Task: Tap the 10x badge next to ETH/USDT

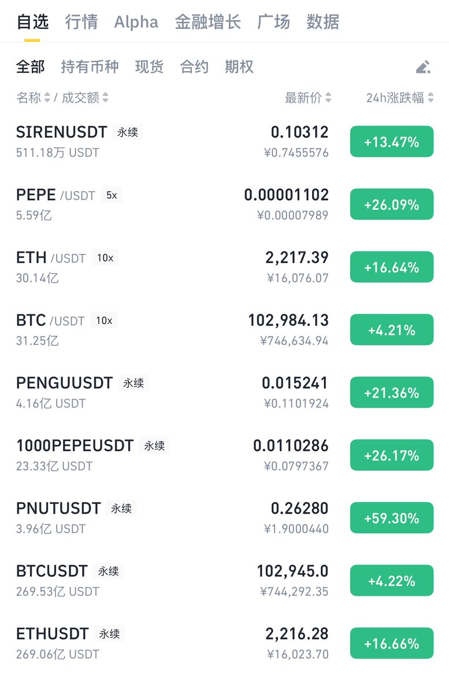Action: click(x=105, y=258)
